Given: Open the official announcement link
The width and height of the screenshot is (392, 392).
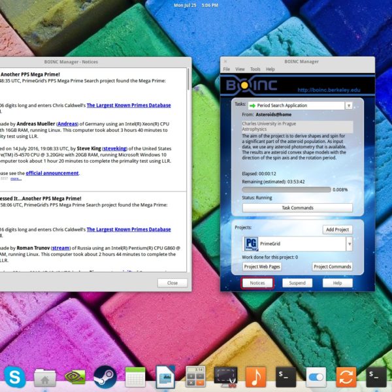Looking at the screenshot, I should 52,173.
